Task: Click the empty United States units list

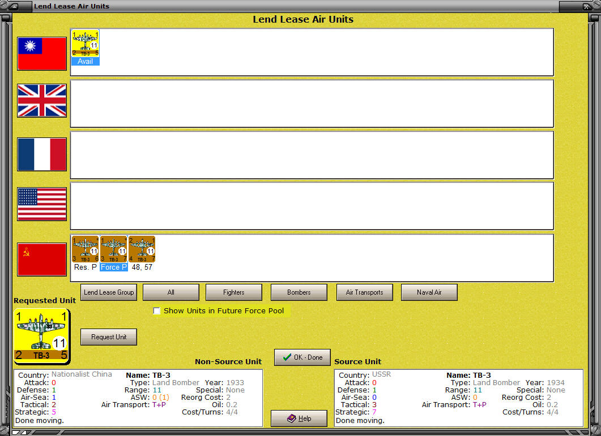Action: click(x=312, y=206)
